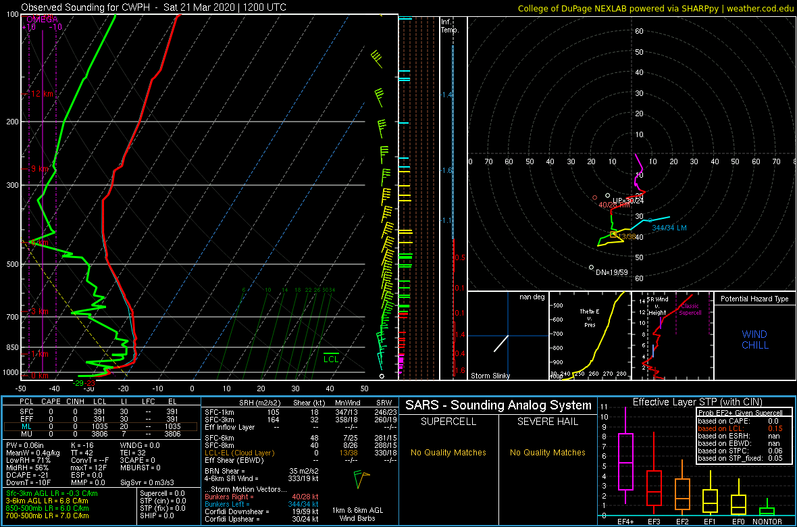Click the Corfidi Downshear = row

coord(262,511)
